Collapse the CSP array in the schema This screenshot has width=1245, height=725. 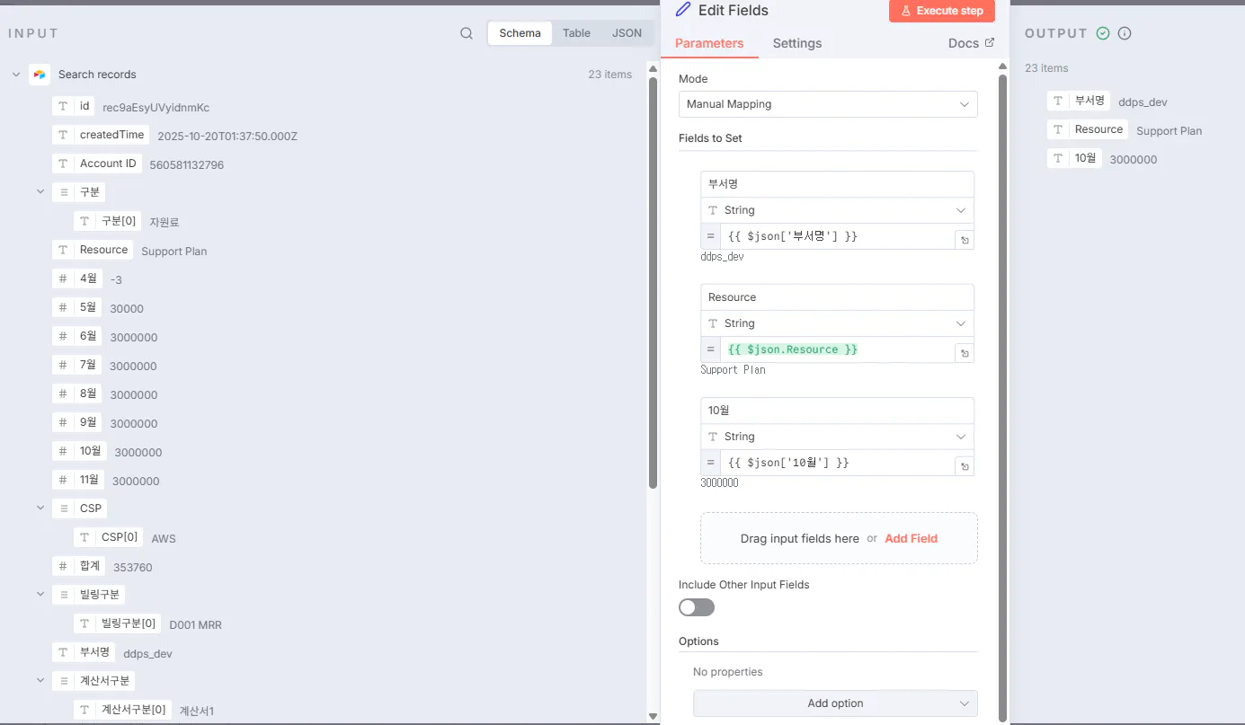click(40, 508)
